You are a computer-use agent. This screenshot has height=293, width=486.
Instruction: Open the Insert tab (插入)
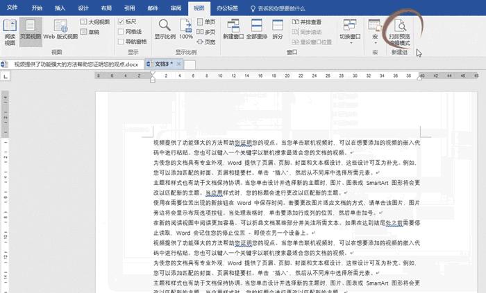pyautogui.click(x=60, y=8)
